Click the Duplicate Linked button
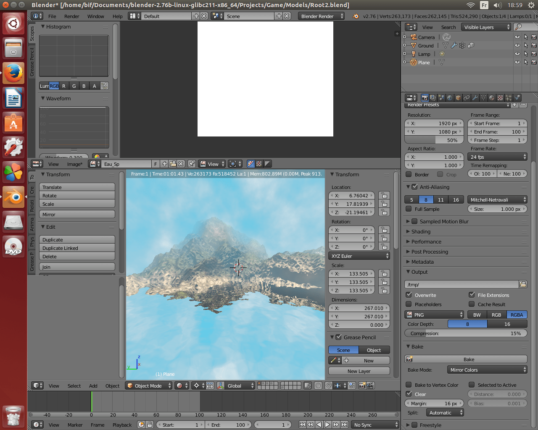This screenshot has height=430, width=538. click(77, 248)
